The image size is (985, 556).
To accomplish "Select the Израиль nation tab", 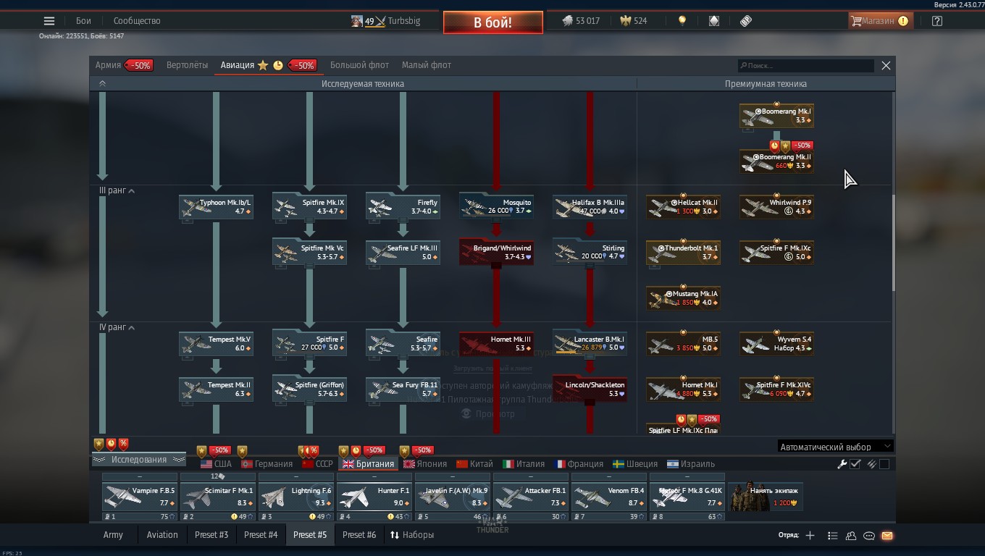I will [x=691, y=464].
